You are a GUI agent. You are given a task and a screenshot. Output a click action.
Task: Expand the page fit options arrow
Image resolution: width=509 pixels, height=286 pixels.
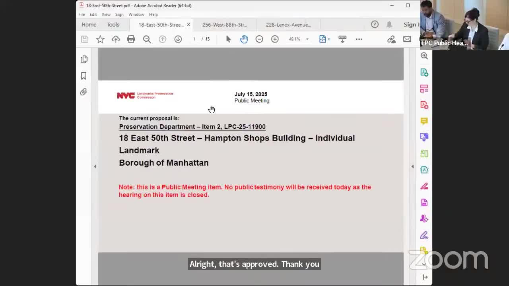(329, 39)
